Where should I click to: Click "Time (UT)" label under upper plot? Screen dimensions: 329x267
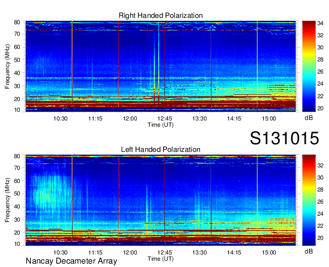[x=161, y=125]
